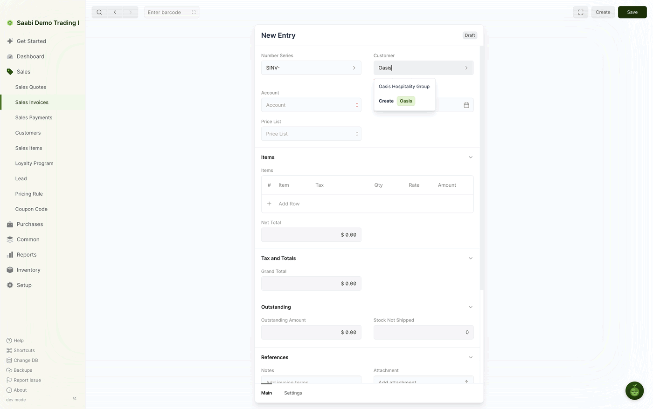Click the Enter barcode field
Viewport: 653px width, 409px height.
[x=172, y=12]
